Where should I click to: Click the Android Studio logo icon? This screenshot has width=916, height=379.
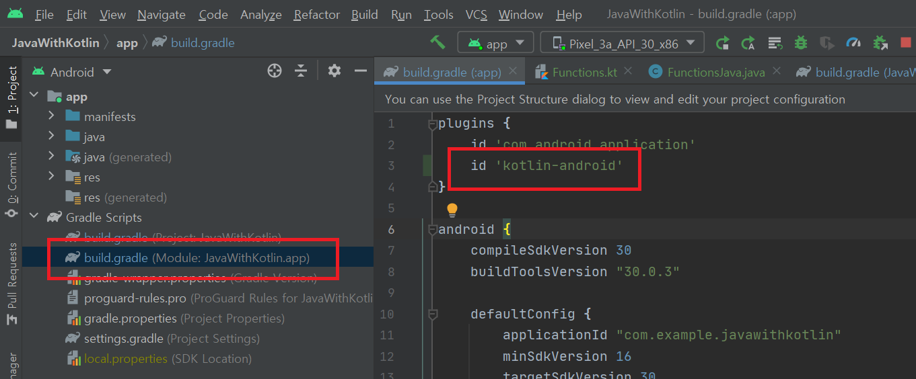(15, 13)
